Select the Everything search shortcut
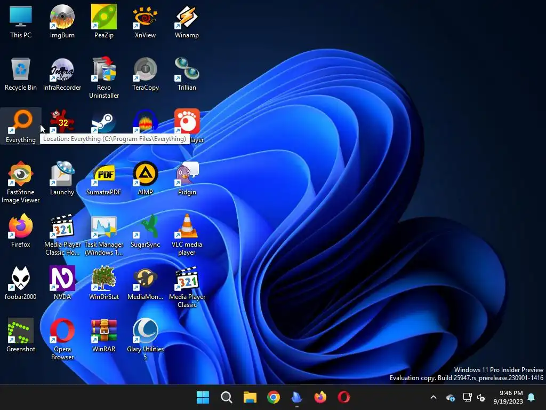Screen dimensions: 546x410 coord(21,126)
